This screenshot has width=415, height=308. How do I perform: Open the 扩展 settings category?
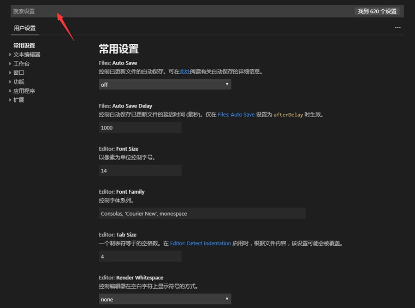18,100
